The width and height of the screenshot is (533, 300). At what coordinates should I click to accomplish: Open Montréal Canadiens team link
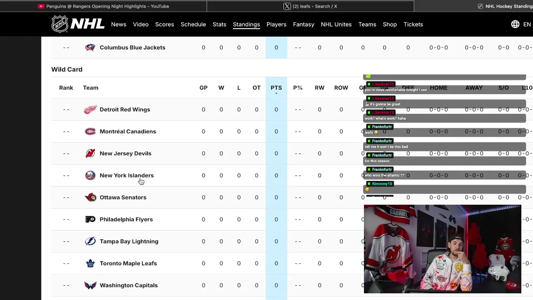[128, 132]
